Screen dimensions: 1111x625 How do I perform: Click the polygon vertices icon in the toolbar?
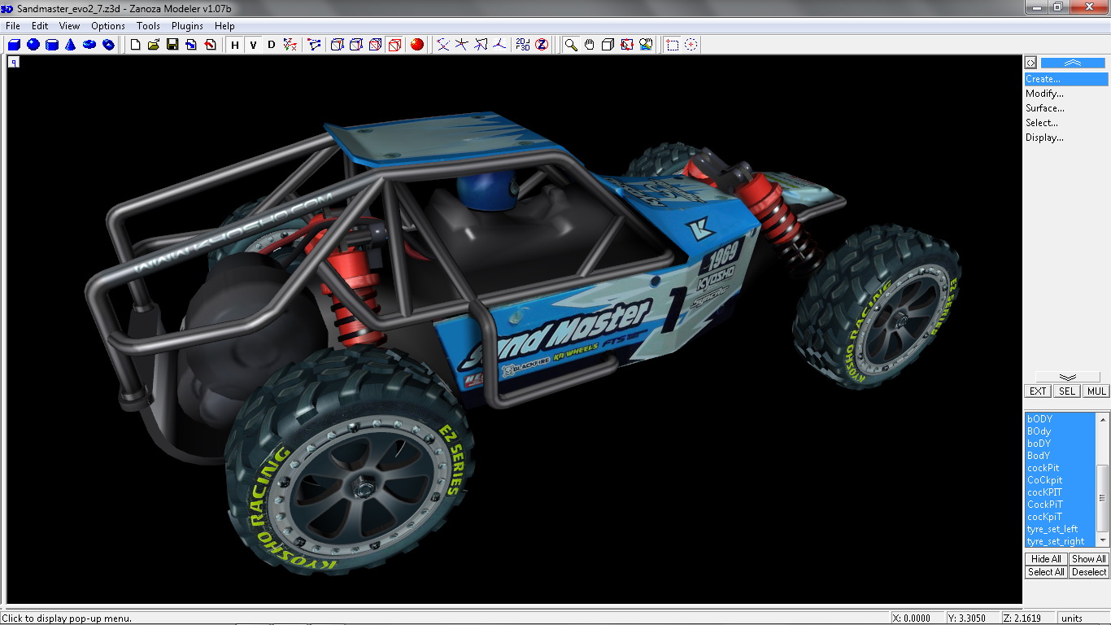(x=314, y=45)
